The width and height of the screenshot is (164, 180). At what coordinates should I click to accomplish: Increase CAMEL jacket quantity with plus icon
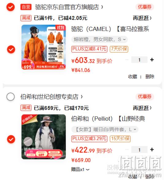point(152,60)
